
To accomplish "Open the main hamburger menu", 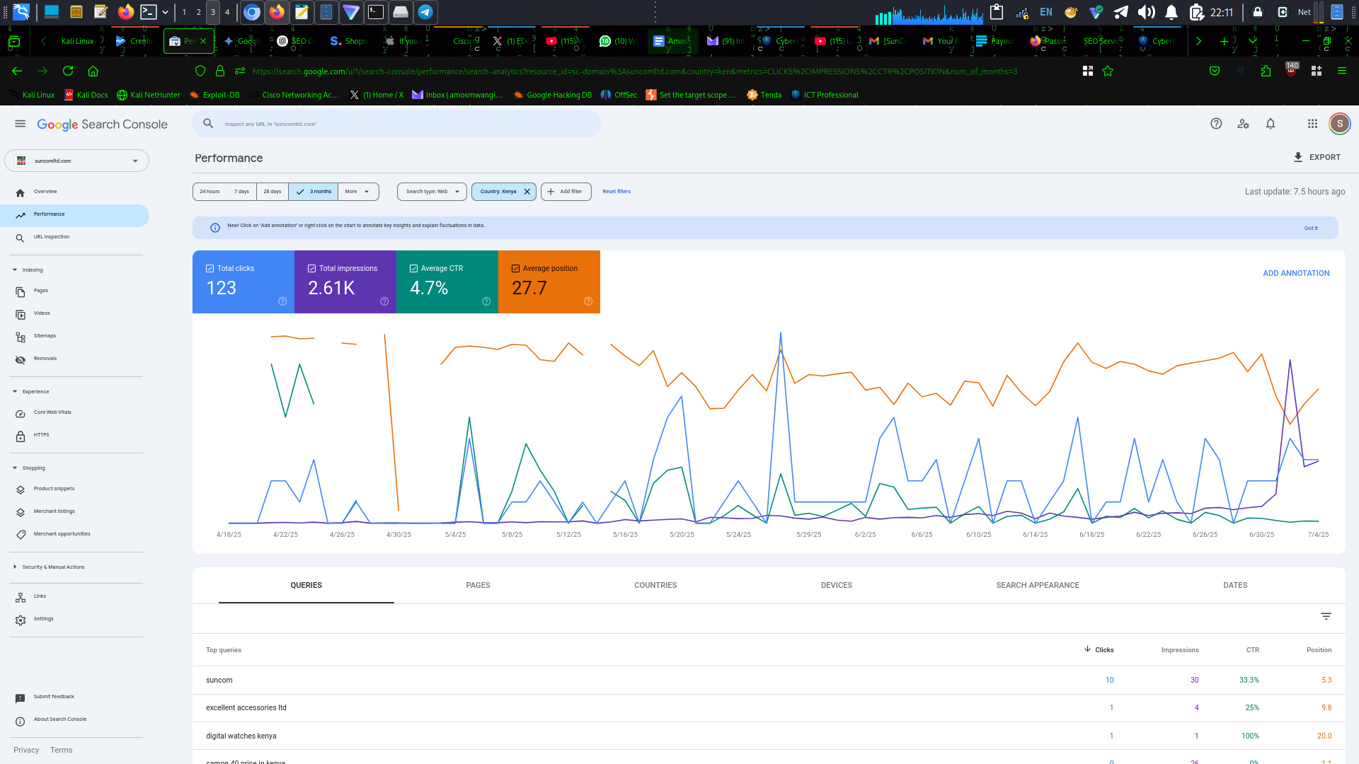I will 20,124.
